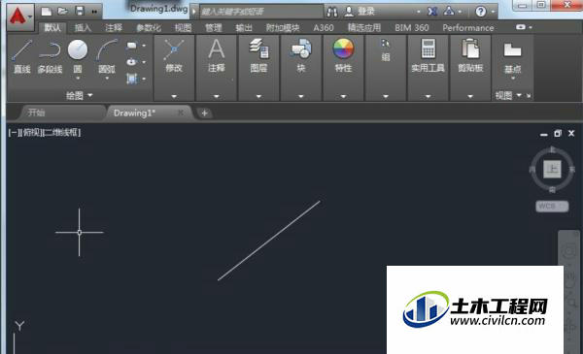Click the Save quick-access icon
This screenshot has width=583, height=354.
80,11
